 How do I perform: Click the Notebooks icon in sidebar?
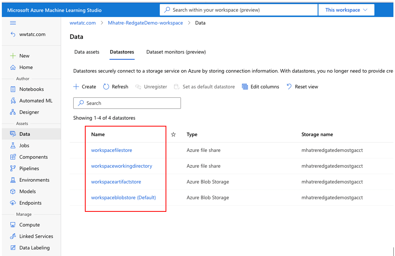tap(13, 89)
